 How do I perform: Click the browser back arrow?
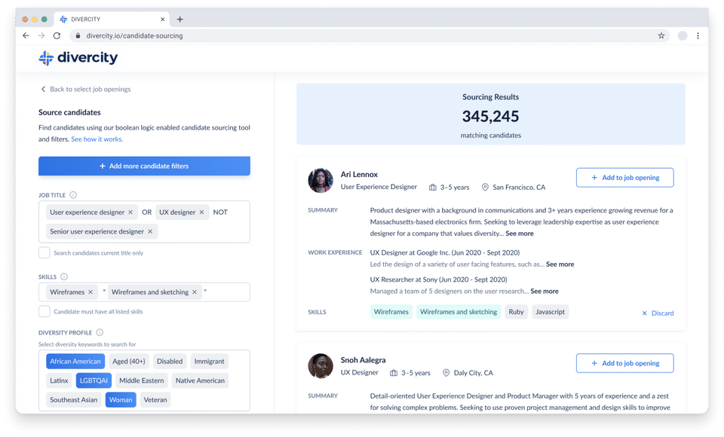tap(26, 35)
